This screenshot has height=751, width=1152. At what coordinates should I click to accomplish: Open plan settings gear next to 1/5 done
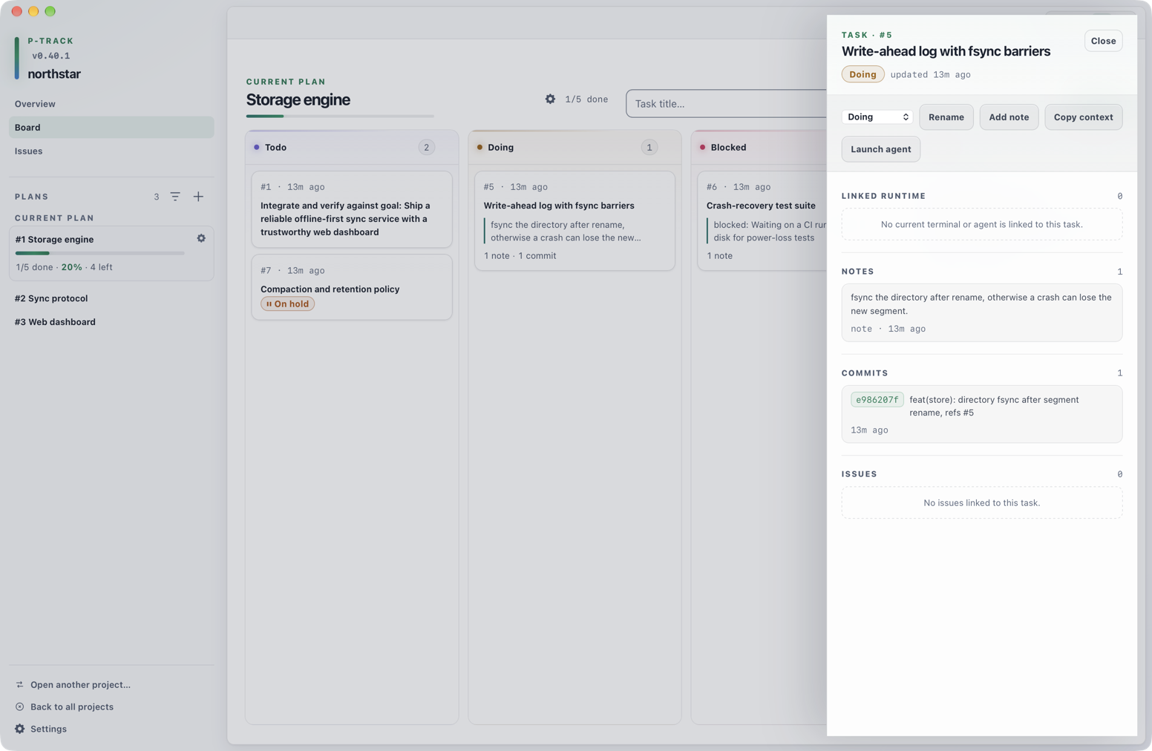[x=550, y=99]
